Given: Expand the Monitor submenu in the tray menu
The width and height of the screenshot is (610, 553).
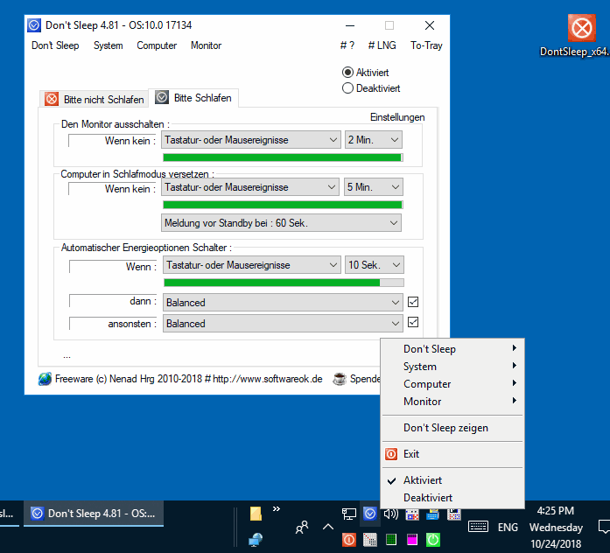Looking at the screenshot, I should click(453, 402).
